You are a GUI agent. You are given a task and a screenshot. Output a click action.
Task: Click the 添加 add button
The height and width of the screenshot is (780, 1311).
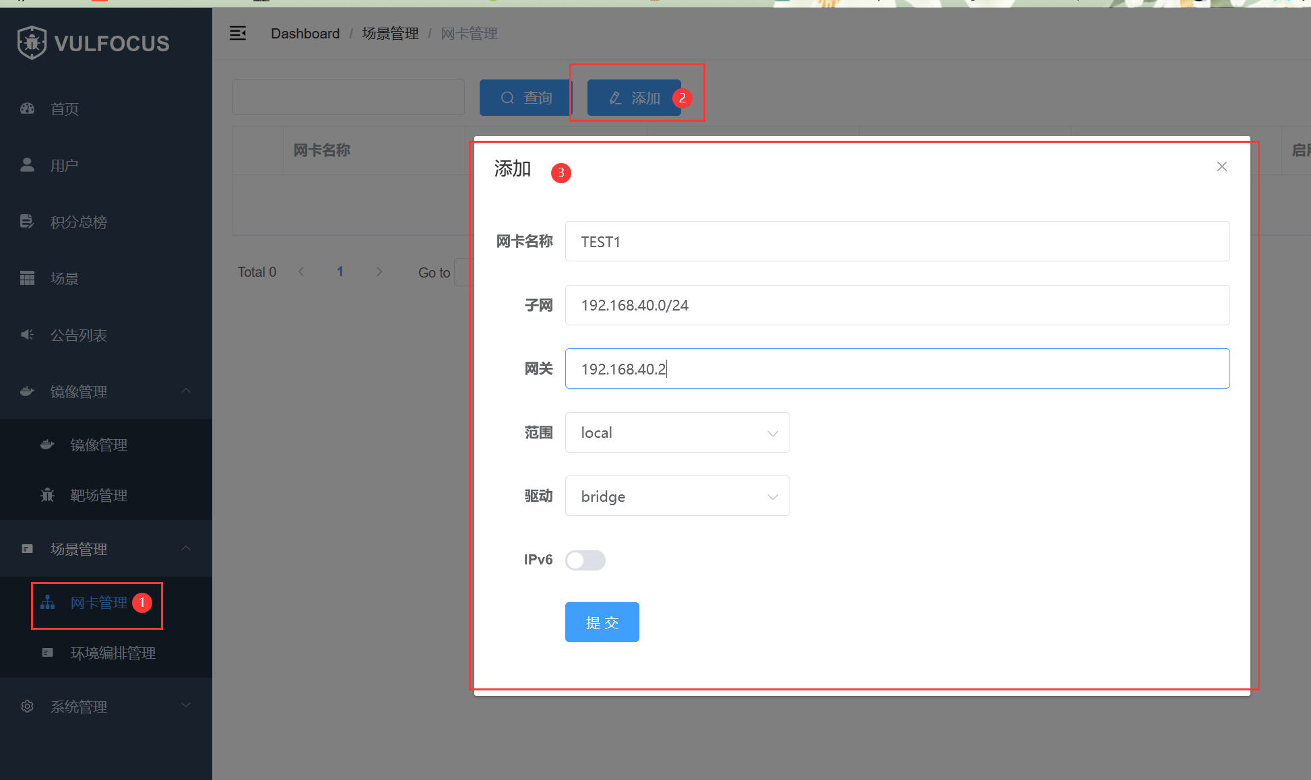pos(634,98)
